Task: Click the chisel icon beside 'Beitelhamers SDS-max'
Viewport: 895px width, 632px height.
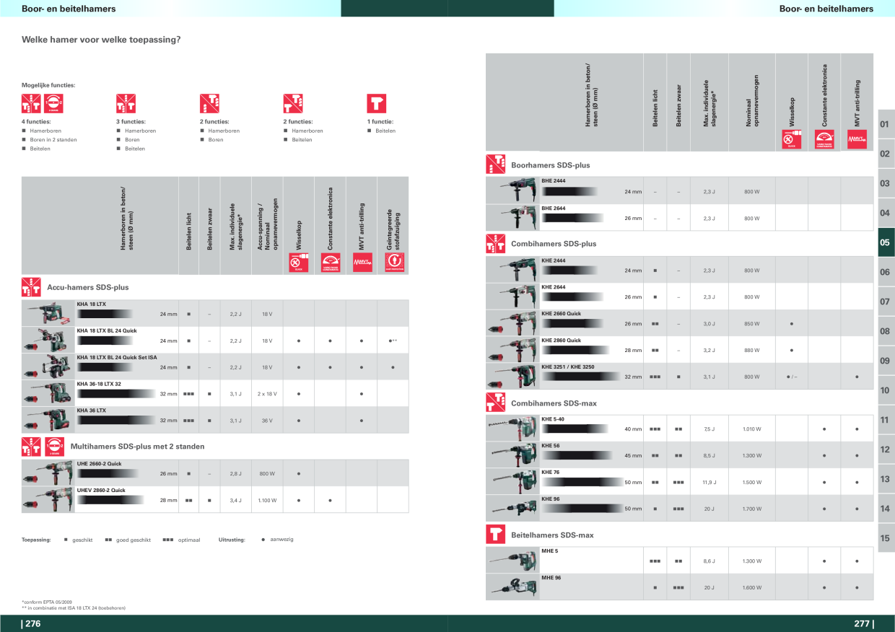Action: point(495,535)
